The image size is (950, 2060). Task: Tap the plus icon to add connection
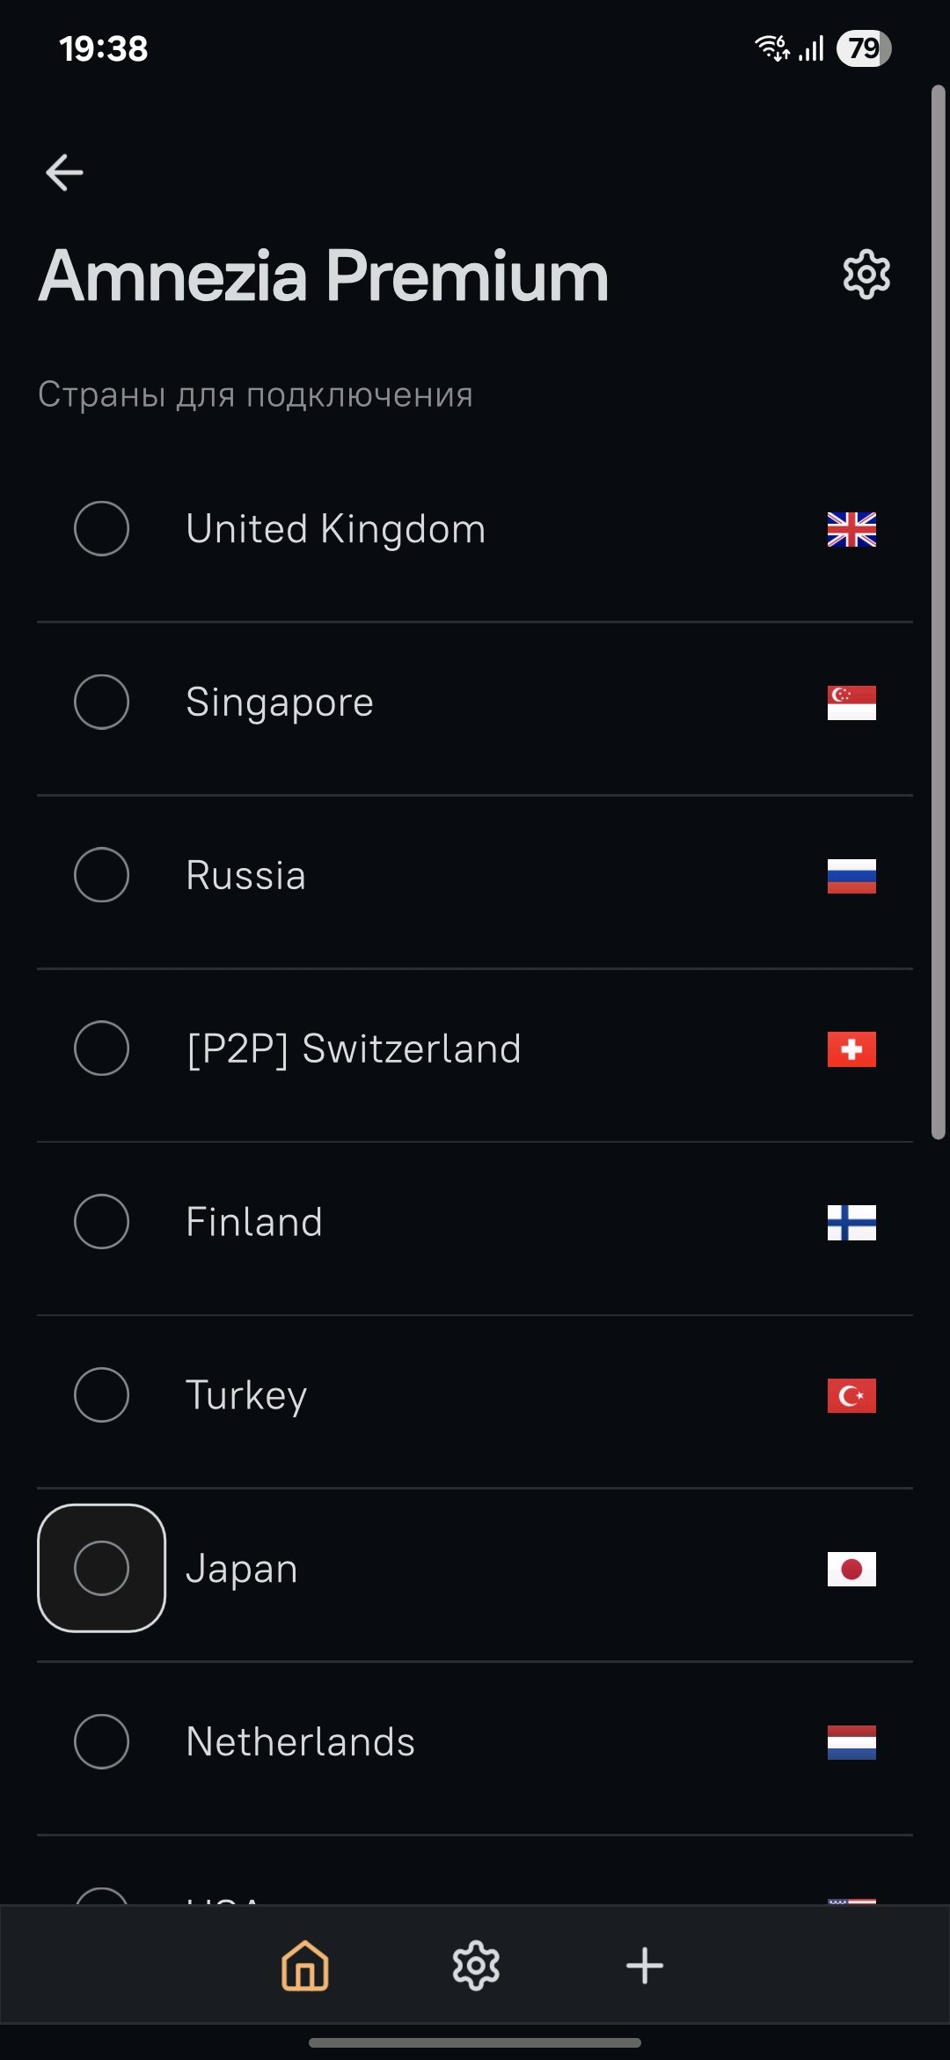coord(645,1965)
